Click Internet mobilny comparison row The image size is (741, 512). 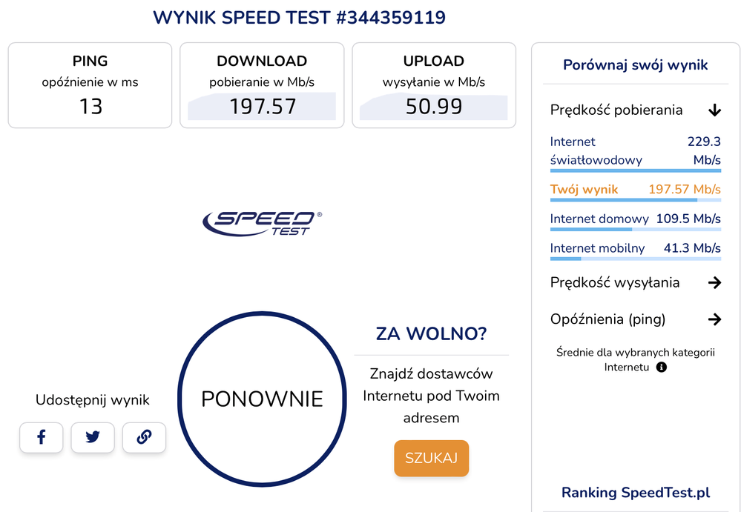pos(635,249)
